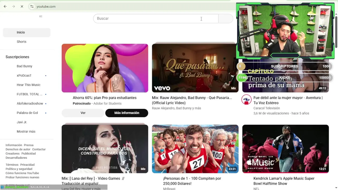
Task: Expand subscriptions with Mostrar más
Action: [26, 131]
